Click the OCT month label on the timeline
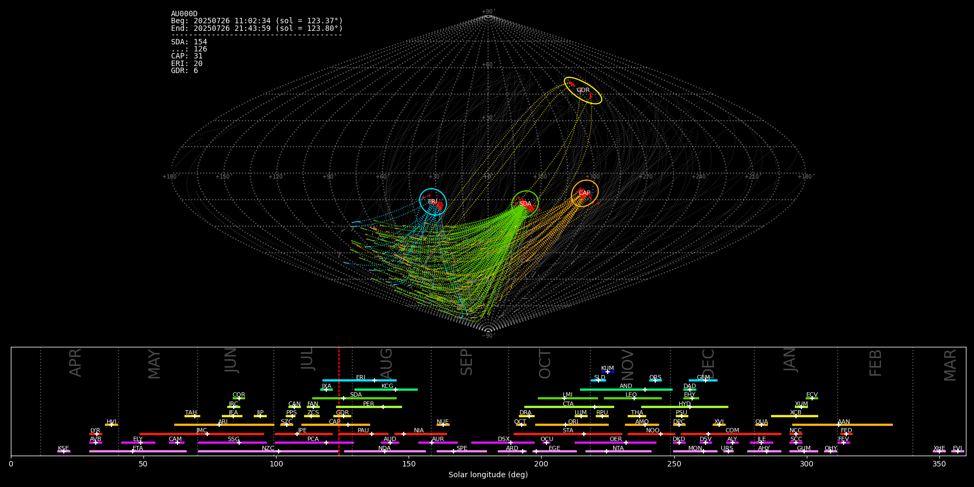Image resolution: width=974 pixels, height=487 pixels. coord(545,364)
